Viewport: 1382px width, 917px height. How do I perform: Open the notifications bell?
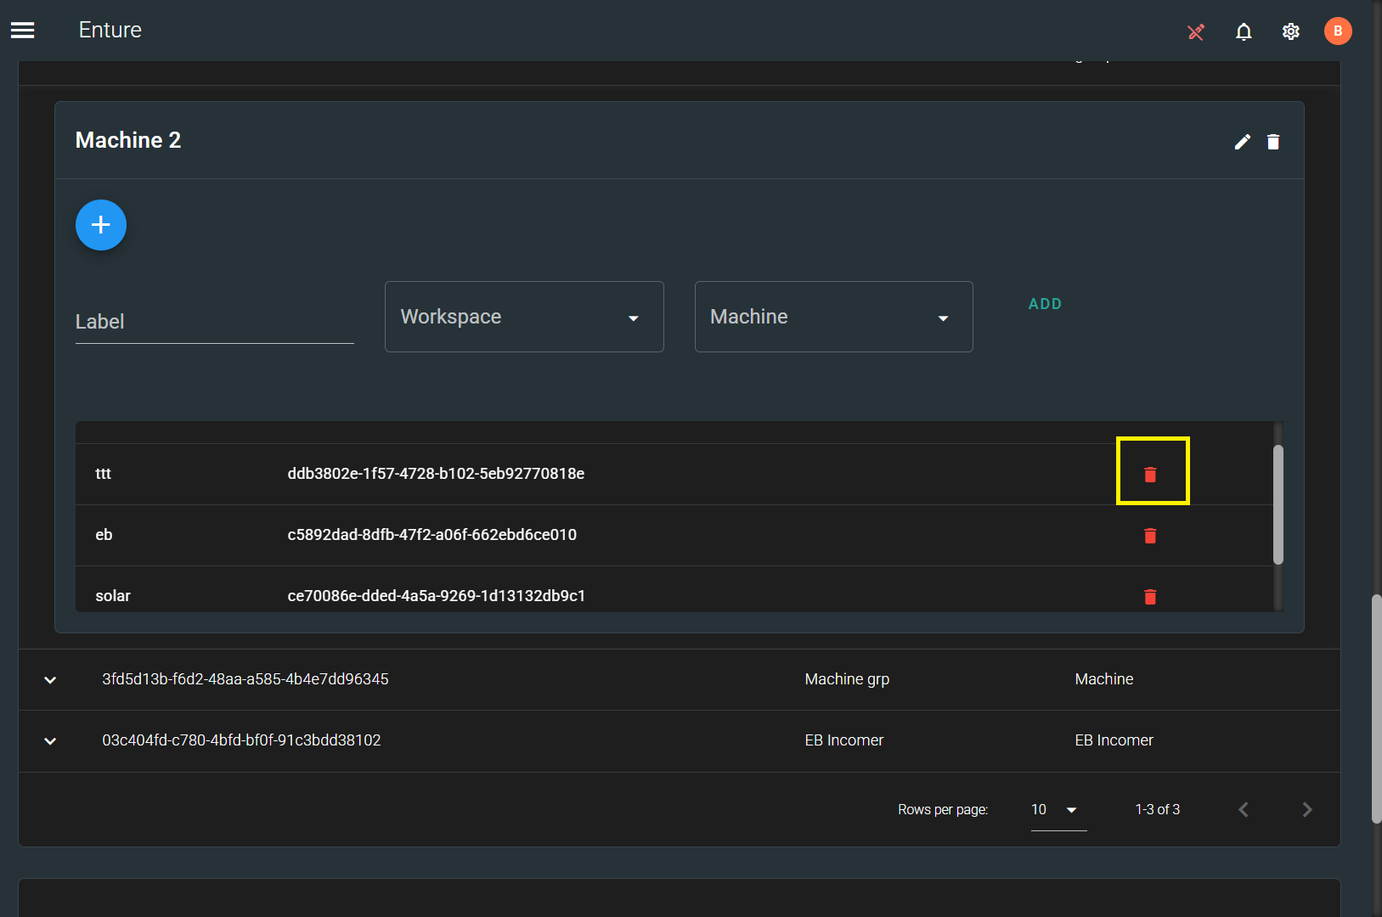pos(1244,32)
